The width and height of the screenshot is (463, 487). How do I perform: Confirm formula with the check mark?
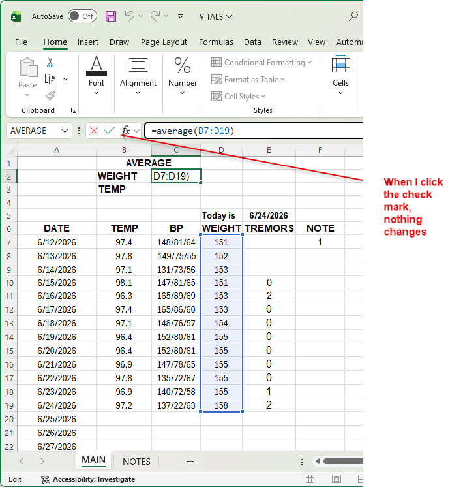click(x=110, y=131)
